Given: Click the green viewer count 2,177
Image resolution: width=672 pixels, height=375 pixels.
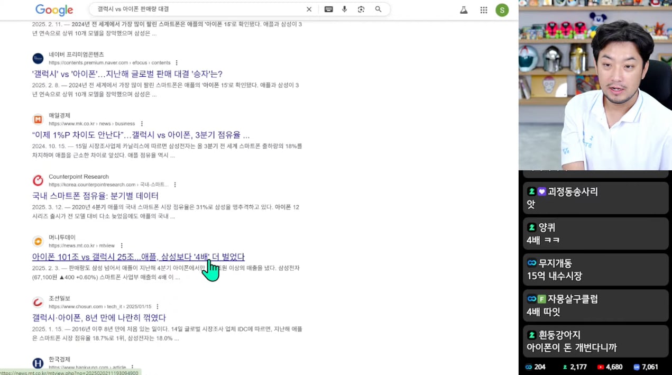Looking at the screenshot, I should 574,367.
